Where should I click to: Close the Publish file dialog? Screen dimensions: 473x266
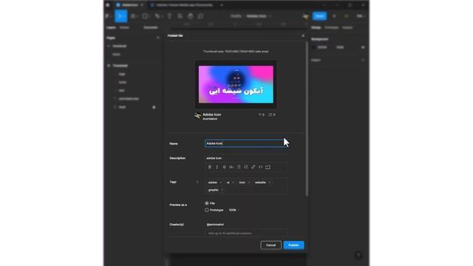click(x=303, y=35)
